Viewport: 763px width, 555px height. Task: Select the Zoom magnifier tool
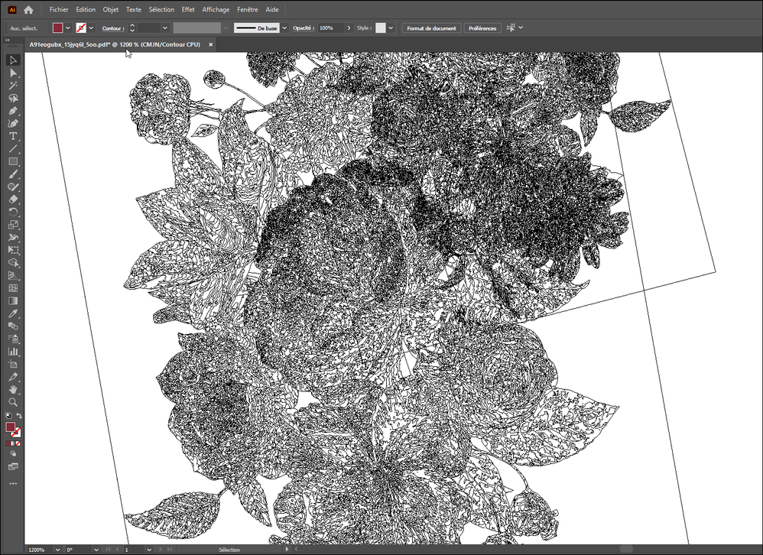[13, 402]
